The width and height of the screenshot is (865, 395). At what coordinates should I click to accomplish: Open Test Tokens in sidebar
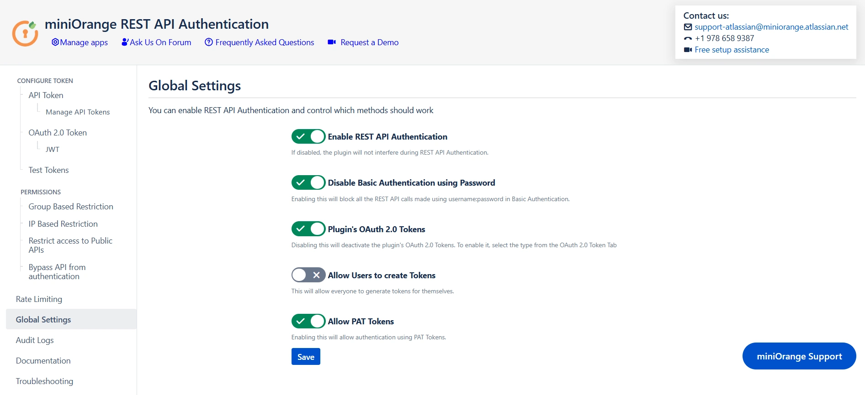pos(48,170)
